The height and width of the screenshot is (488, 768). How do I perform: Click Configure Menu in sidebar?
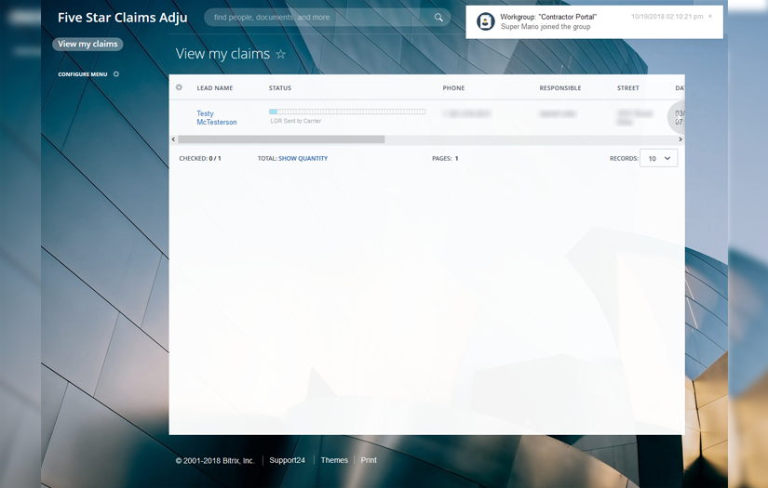[83, 74]
